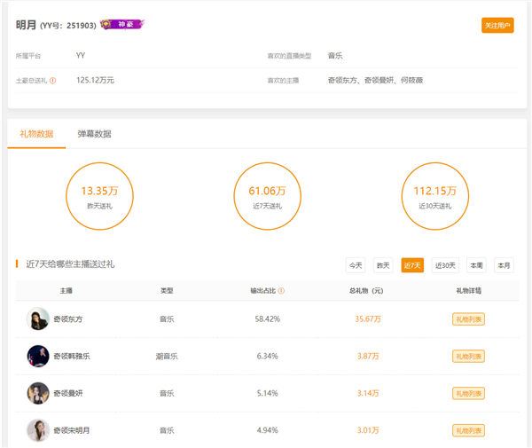
Task: Select the 本周 time filter
Action: (476, 265)
